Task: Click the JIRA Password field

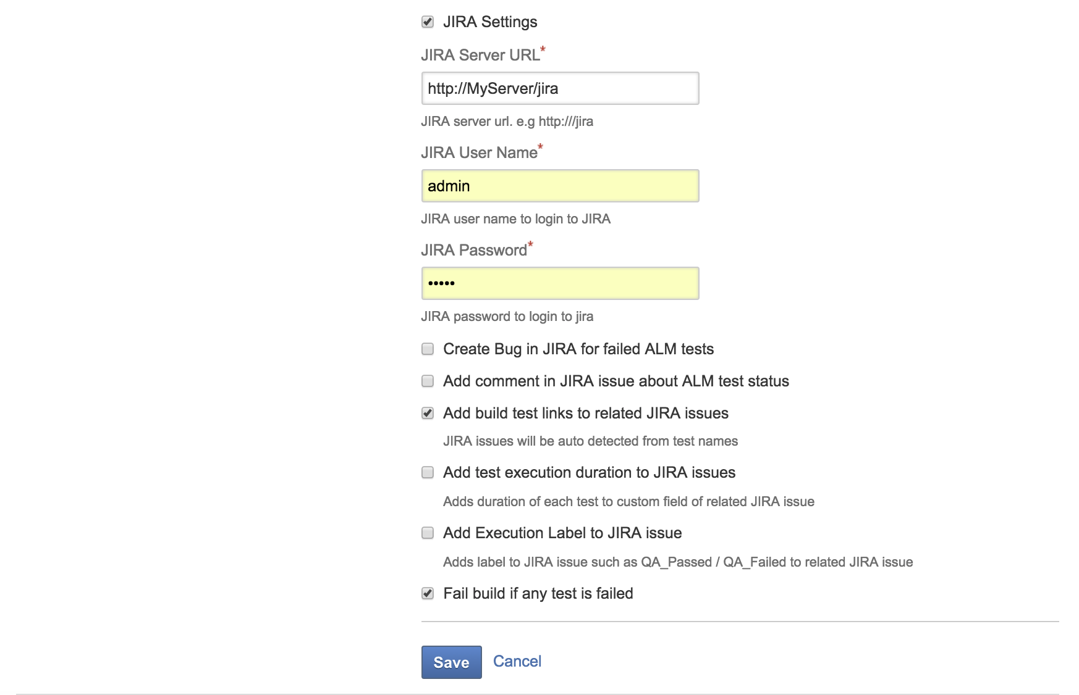Action: (x=560, y=283)
